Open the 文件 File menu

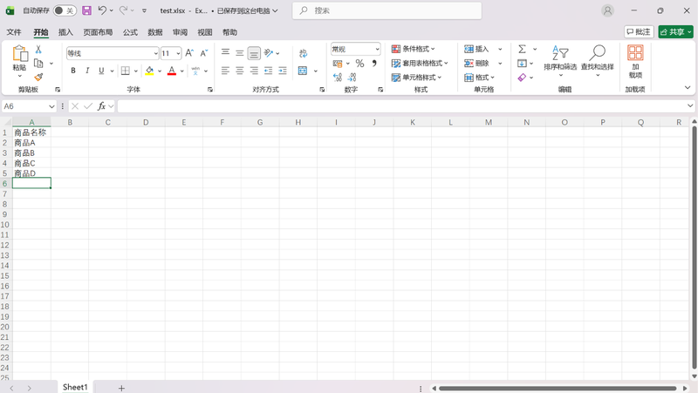(x=14, y=32)
